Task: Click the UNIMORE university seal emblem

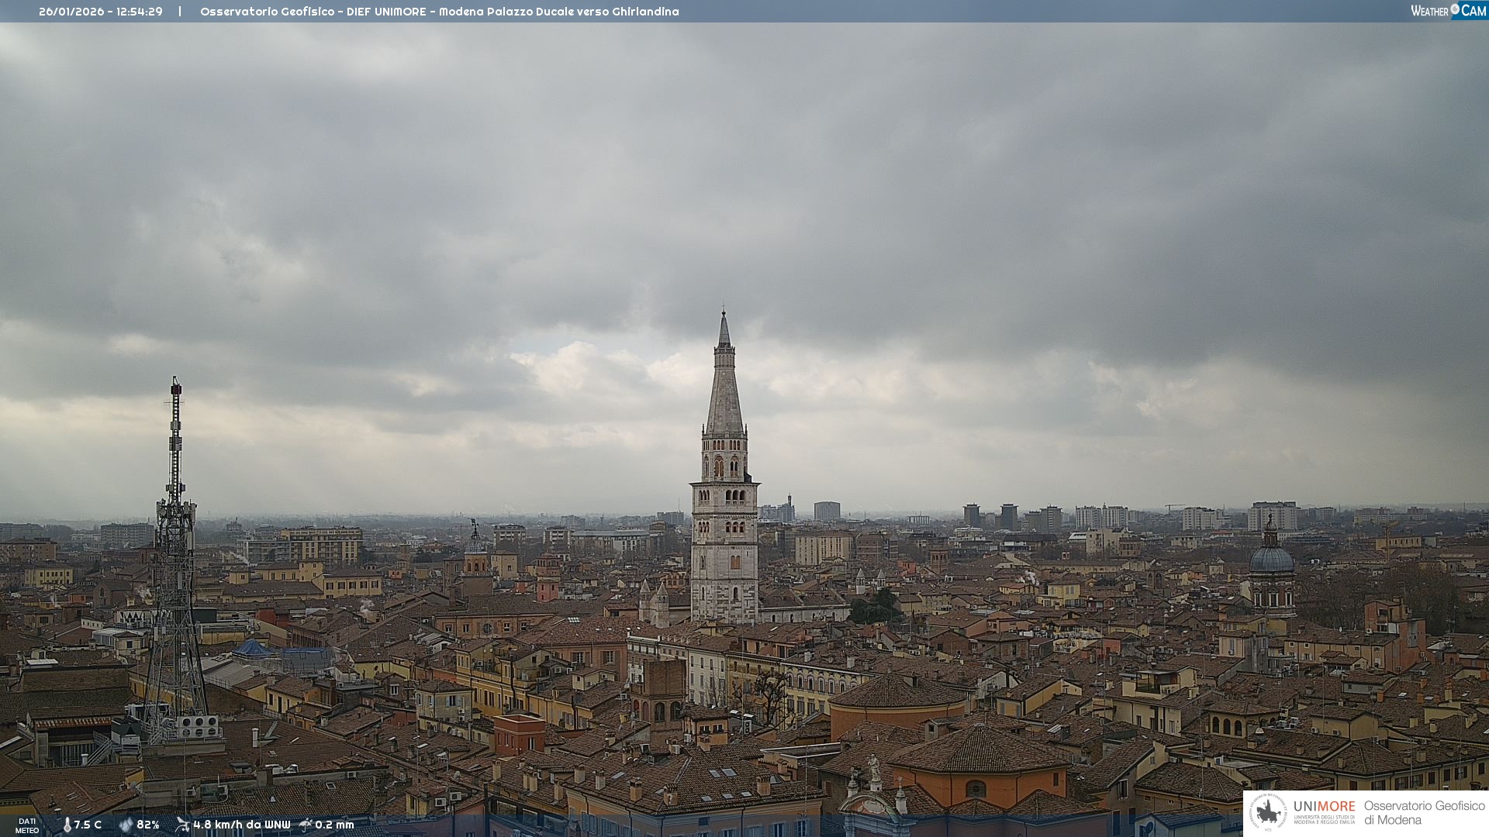Action: 1268,813
